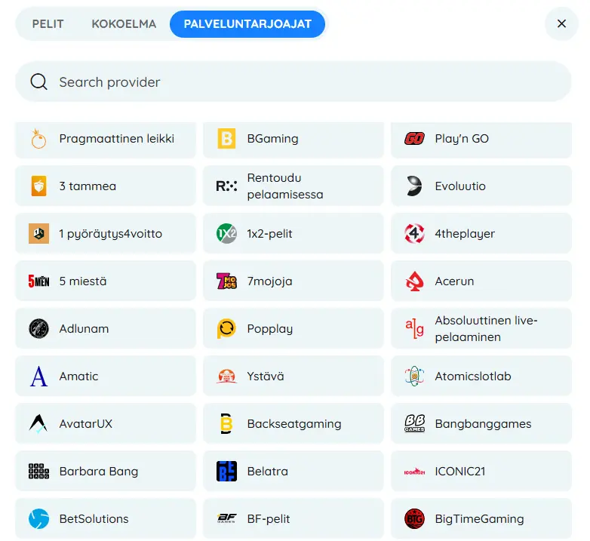The width and height of the screenshot is (590, 541).
Task: Click the BigTimeGaming red BTG icon
Action: [x=414, y=519]
